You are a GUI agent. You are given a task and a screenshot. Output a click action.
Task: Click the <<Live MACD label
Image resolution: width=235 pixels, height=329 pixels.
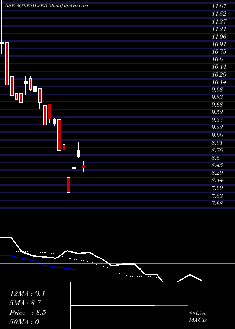click(x=198, y=316)
